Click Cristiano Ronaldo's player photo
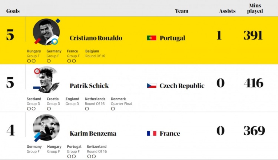The height and width of the screenshot is (160, 278). 46,32
